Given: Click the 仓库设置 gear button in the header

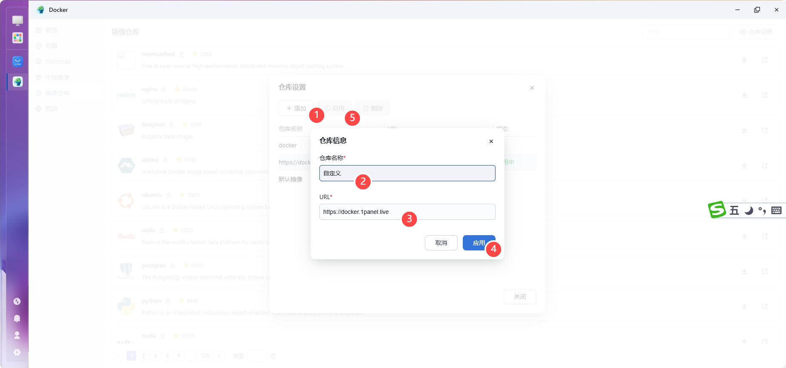Looking at the screenshot, I should pyautogui.click(x=756, y=32).
